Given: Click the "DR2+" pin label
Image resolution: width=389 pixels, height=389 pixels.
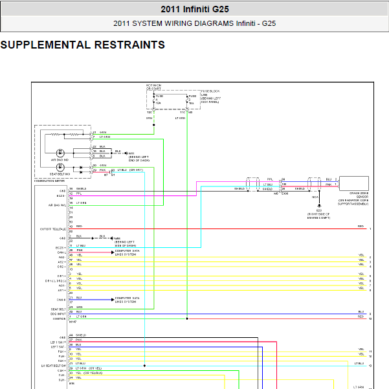Looking at the screenshot, I should [x=61, y=267].
